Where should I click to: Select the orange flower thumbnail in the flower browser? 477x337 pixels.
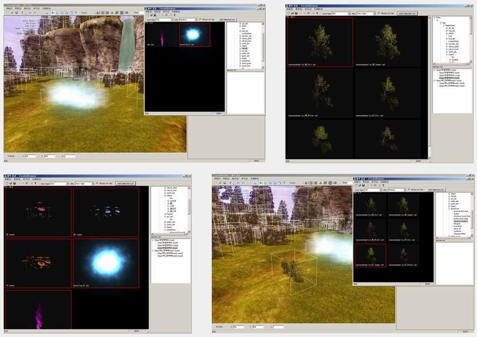pos(38,263)
